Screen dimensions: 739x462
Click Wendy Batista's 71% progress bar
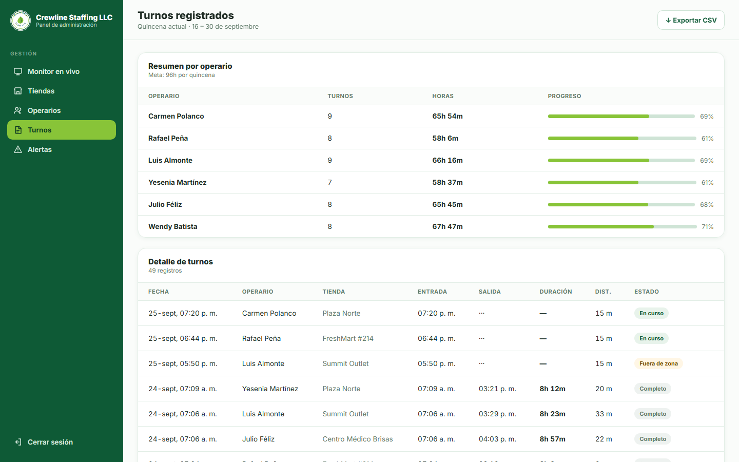pyautogui.click(x=622, y=227)
